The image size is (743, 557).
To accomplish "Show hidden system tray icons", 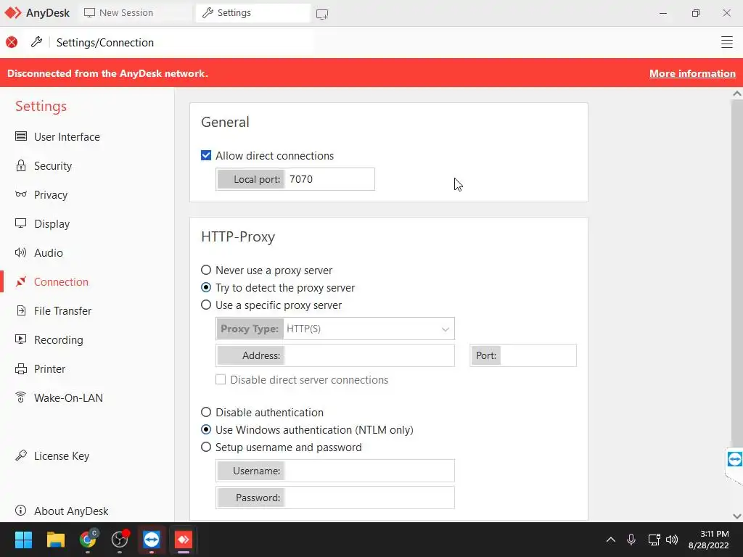I will pyautogui.click(x=611, y=540).
